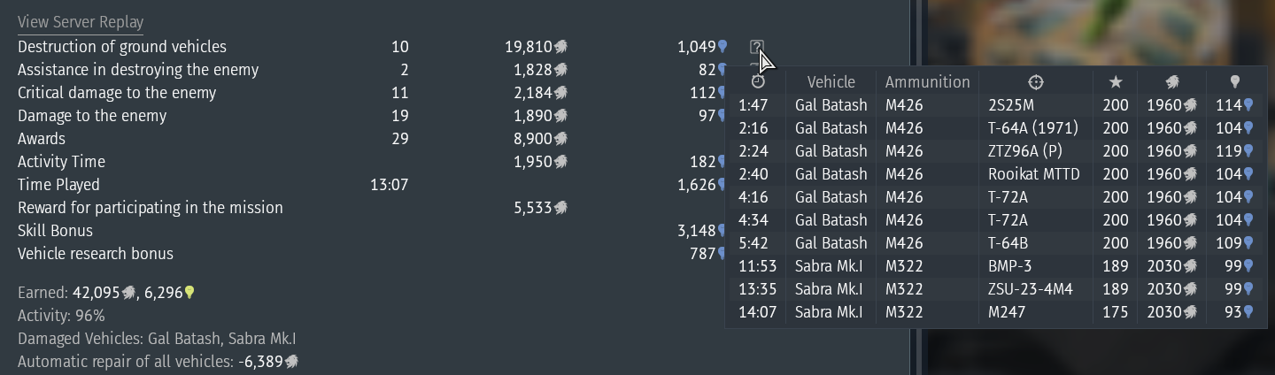The height and width of the screenshot is (375, 1275).
Task: Click the Ammunition column header
Action: point(928,82)
